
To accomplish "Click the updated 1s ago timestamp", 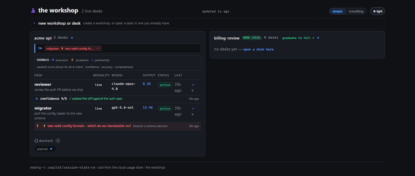I will [216, 11].
